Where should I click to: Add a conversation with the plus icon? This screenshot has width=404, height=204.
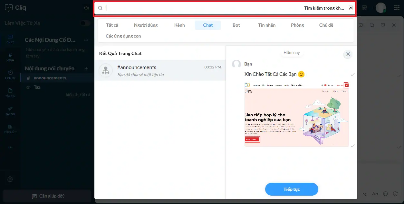[86, 68]
